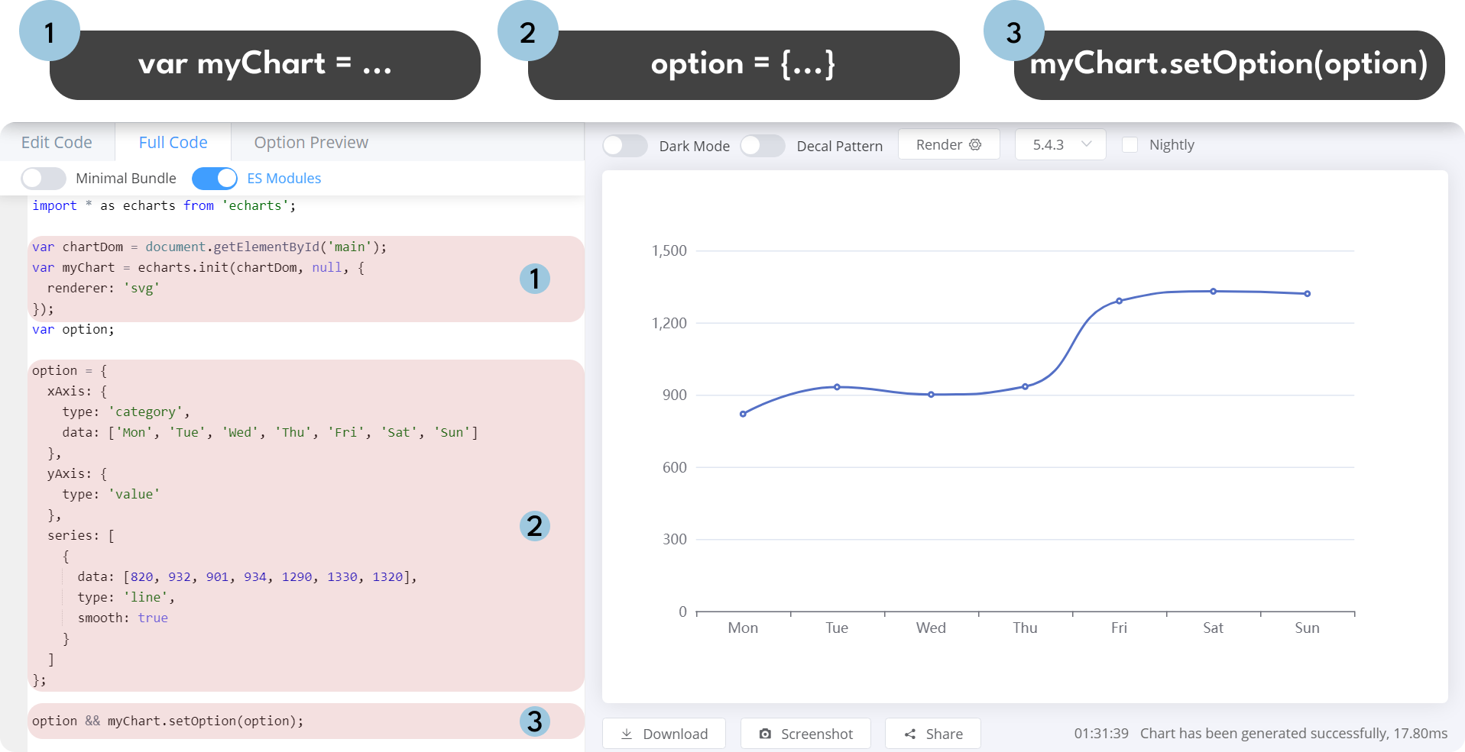Open the 5.4.3 version dropdown
Image resolution: width=1465 pixels, height=752 pixels.
[x=1060, y=144]
